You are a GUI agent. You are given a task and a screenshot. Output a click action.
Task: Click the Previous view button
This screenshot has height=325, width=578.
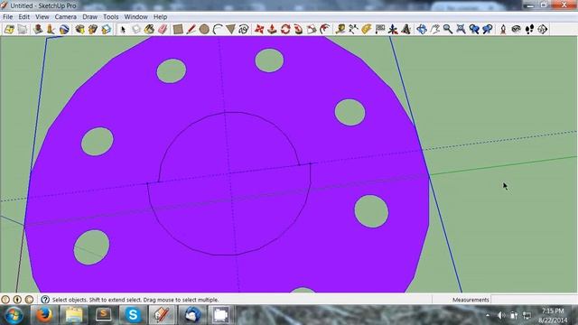(x=474, y=29)
